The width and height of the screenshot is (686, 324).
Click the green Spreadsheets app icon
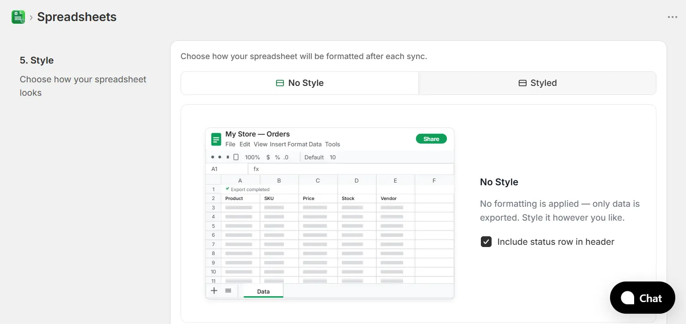[x=18, y=17]
